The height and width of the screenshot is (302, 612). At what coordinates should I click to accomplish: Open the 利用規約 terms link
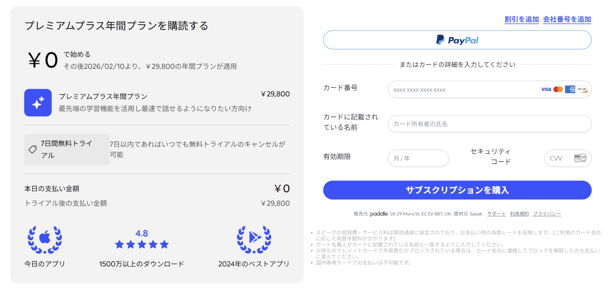(519, 214)
